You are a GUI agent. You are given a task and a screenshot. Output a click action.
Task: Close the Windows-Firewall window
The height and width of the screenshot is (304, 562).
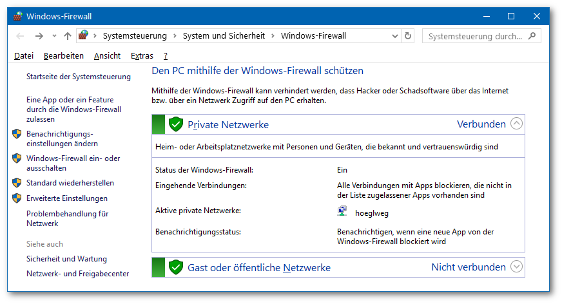(537, 16)
